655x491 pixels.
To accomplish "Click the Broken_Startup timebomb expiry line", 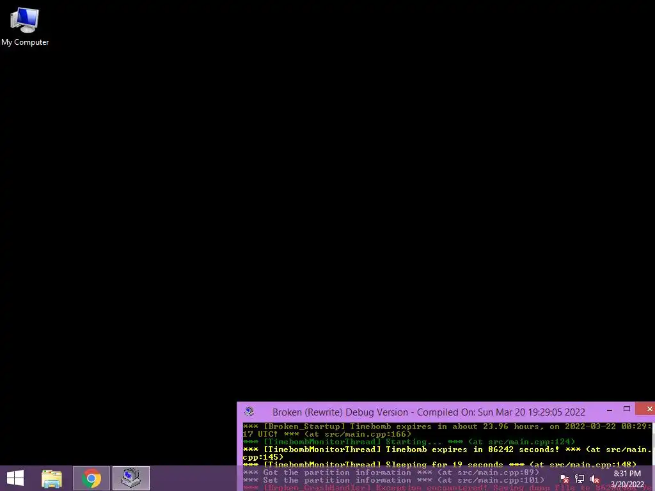I will 446,430.
